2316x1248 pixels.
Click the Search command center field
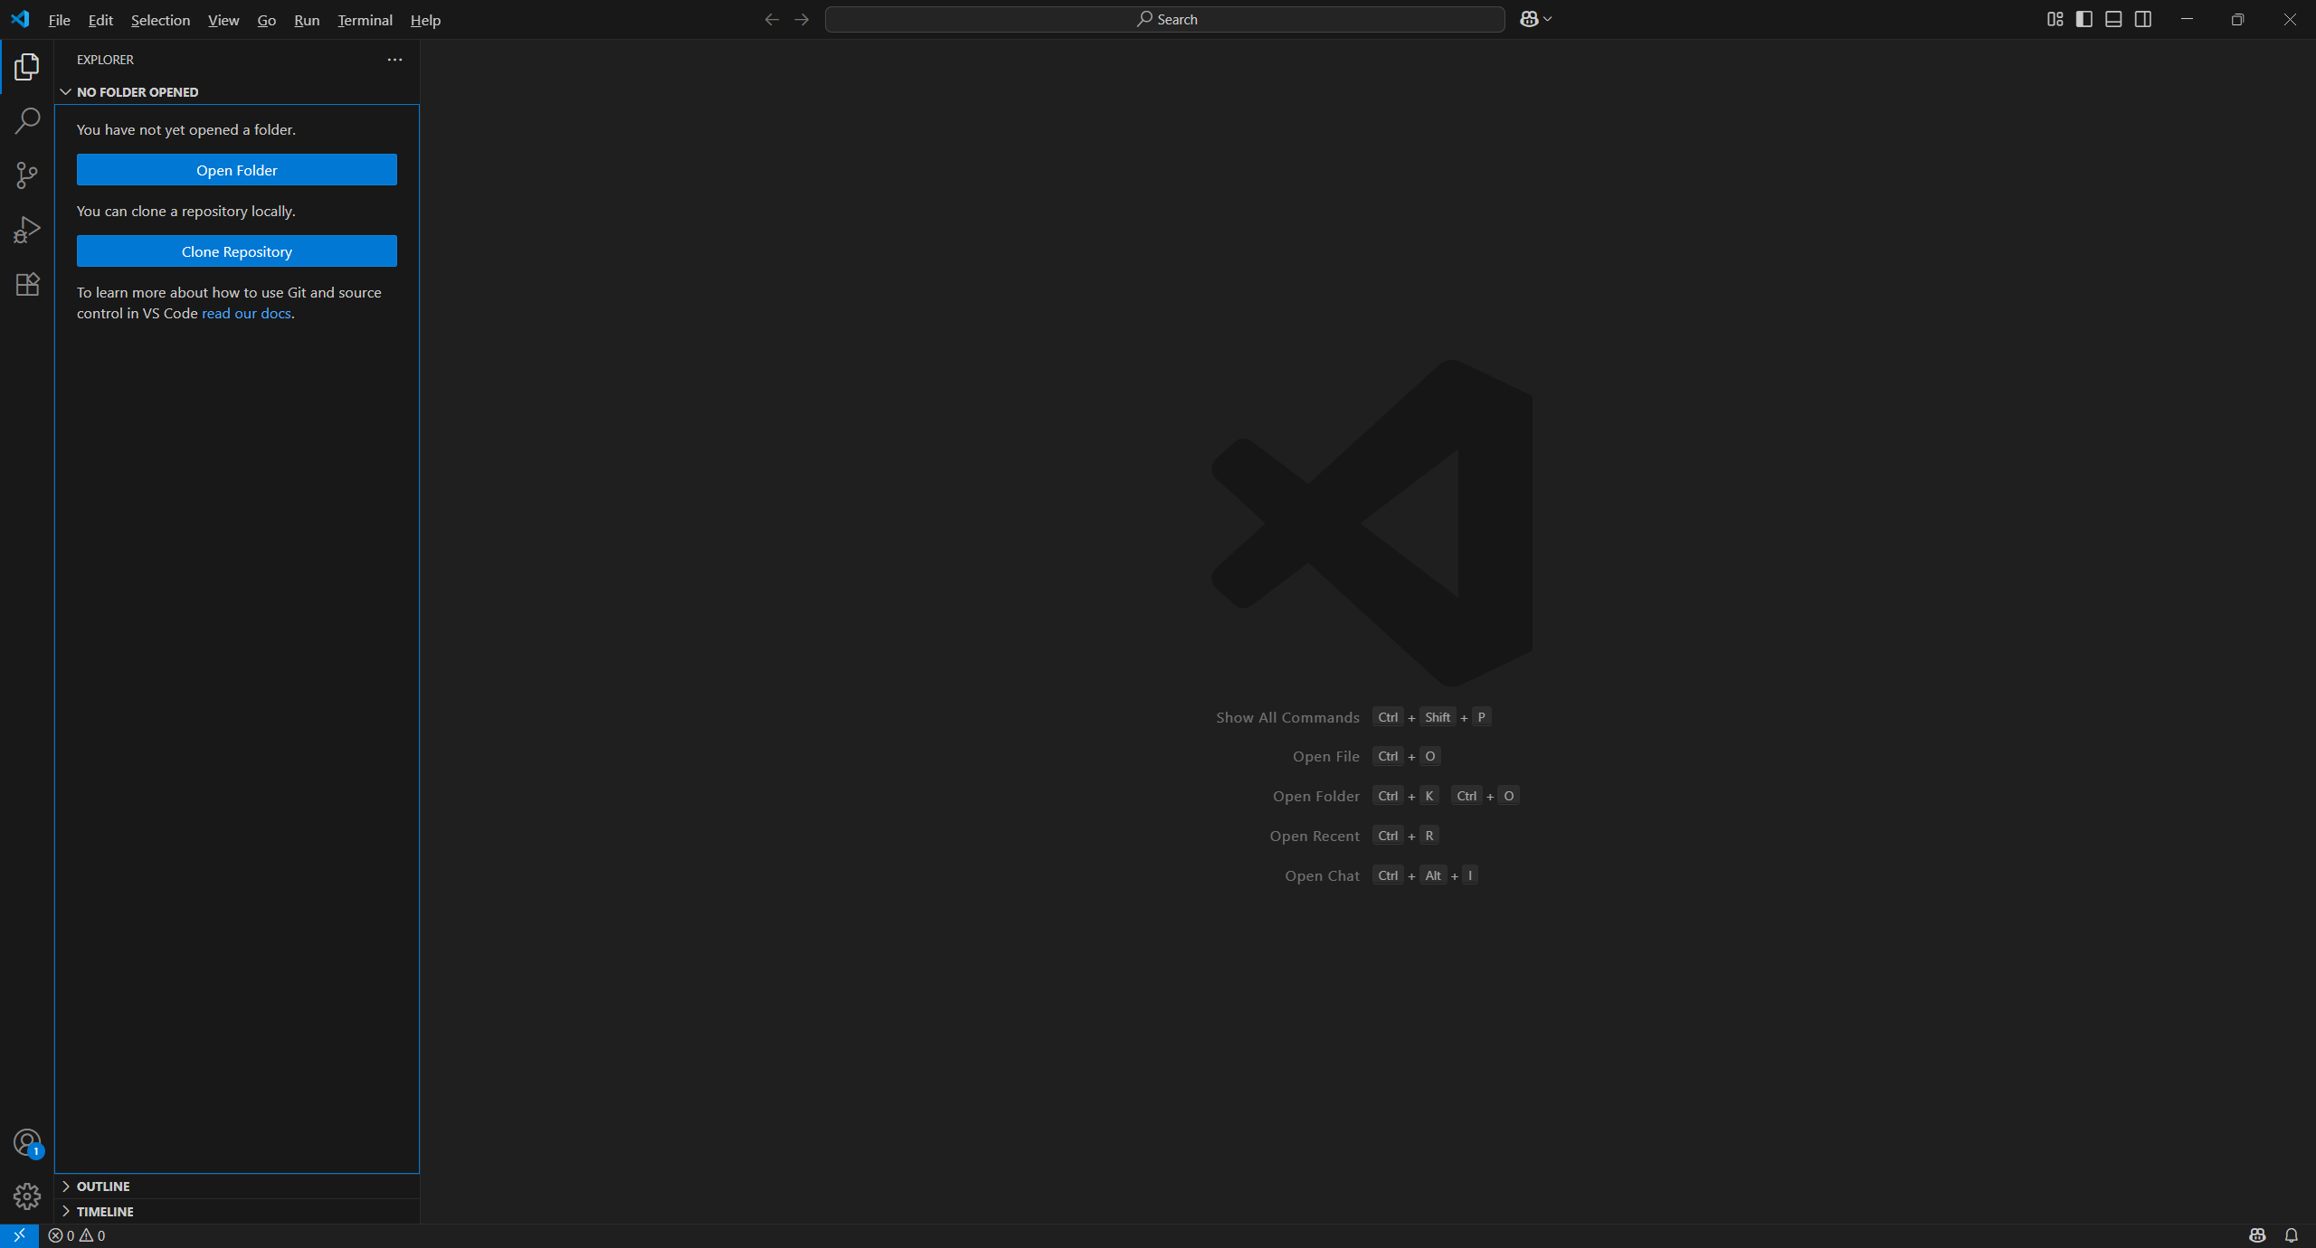[x=1164, y=19]
